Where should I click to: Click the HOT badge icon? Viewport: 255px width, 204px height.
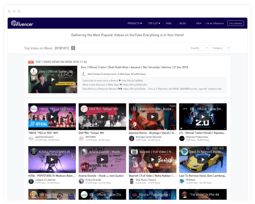tap(31, 62)
